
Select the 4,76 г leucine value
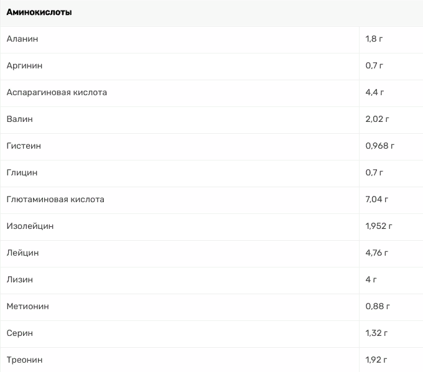point(377,253)
